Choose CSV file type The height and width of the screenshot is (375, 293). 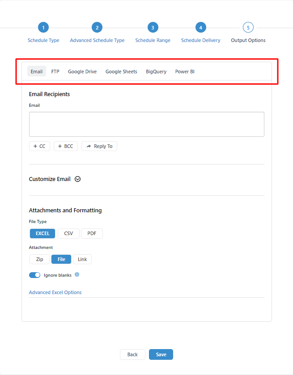tap(68, 233)
